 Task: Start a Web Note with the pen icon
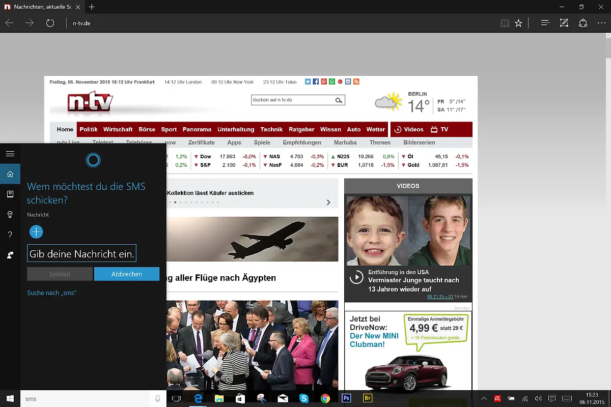[x=564, y=23]
